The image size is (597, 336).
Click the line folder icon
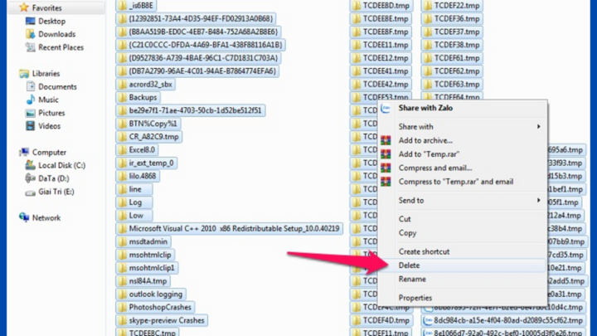point(122,189)
